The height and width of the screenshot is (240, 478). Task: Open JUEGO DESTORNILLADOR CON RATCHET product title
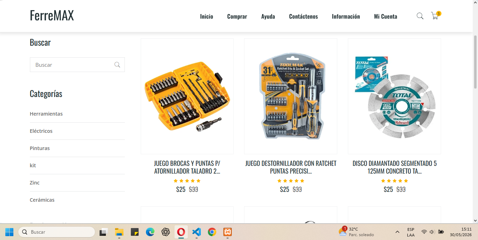pos(291,167)
